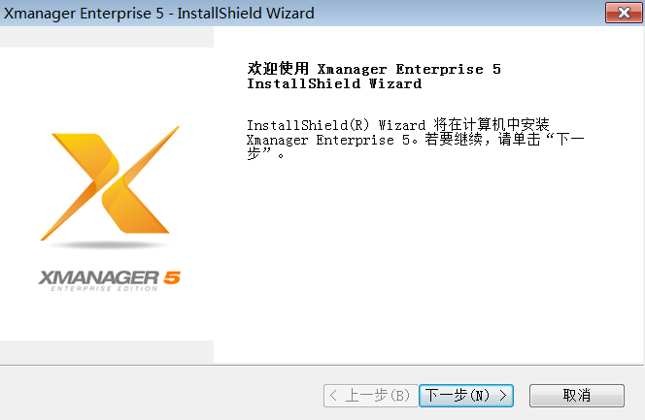645x420 pixels.
Task: Click the left chevron on the Back button
Action: click(x=333, y=396)
